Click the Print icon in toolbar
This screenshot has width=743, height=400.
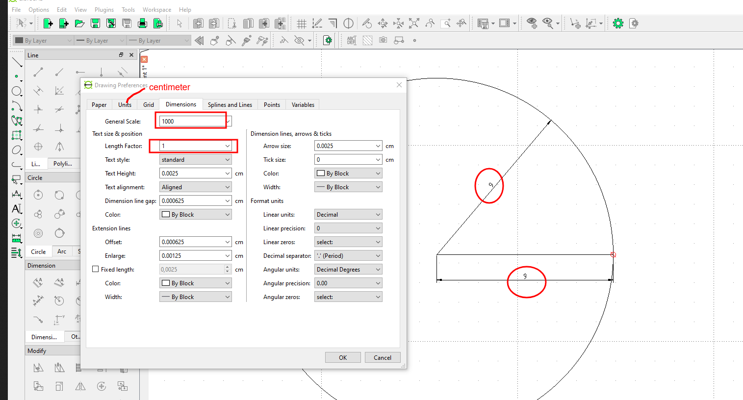coord(142,24)
